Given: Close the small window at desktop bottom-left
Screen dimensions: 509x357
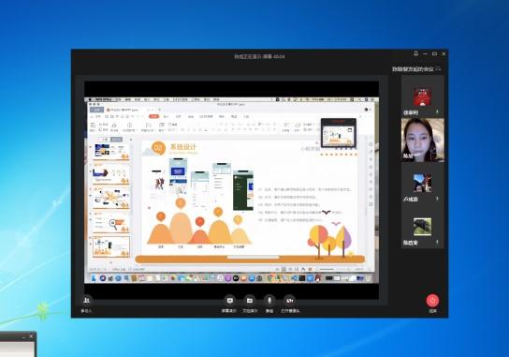Looking at the screenshot, I should tap(31, 336).
